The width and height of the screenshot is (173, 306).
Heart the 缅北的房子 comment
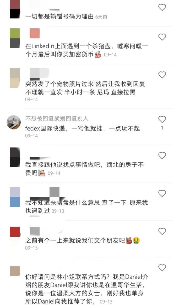[x=162, y=155]
